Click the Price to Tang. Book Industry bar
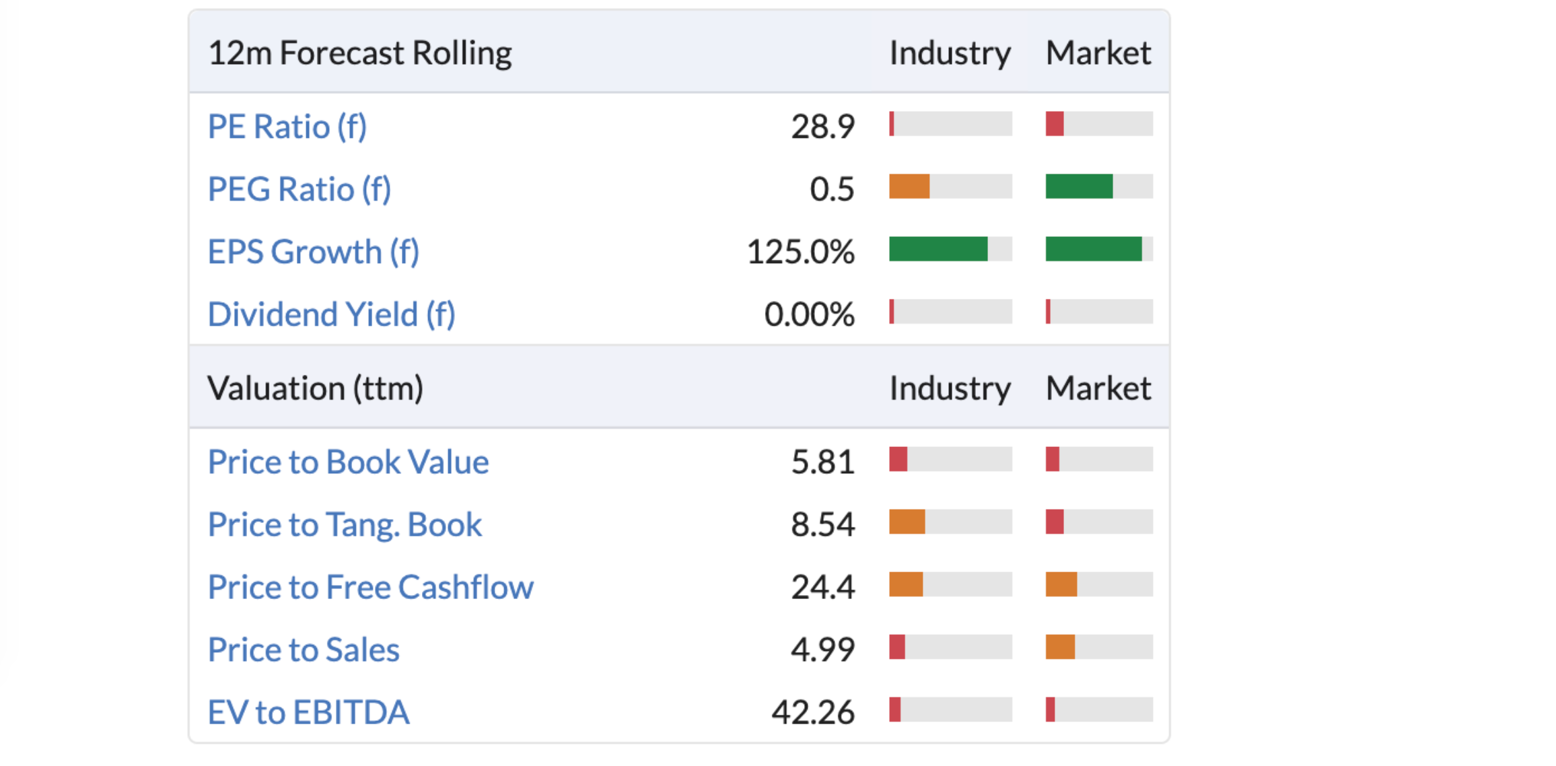This screenshot has height=766, width=1556. coord(950,522)
